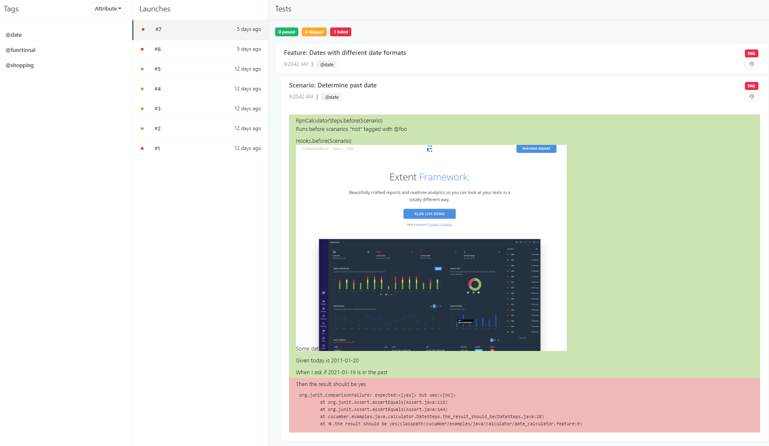769x446 pixels.
Task: Open launch #7
Action: pos(201,30)
